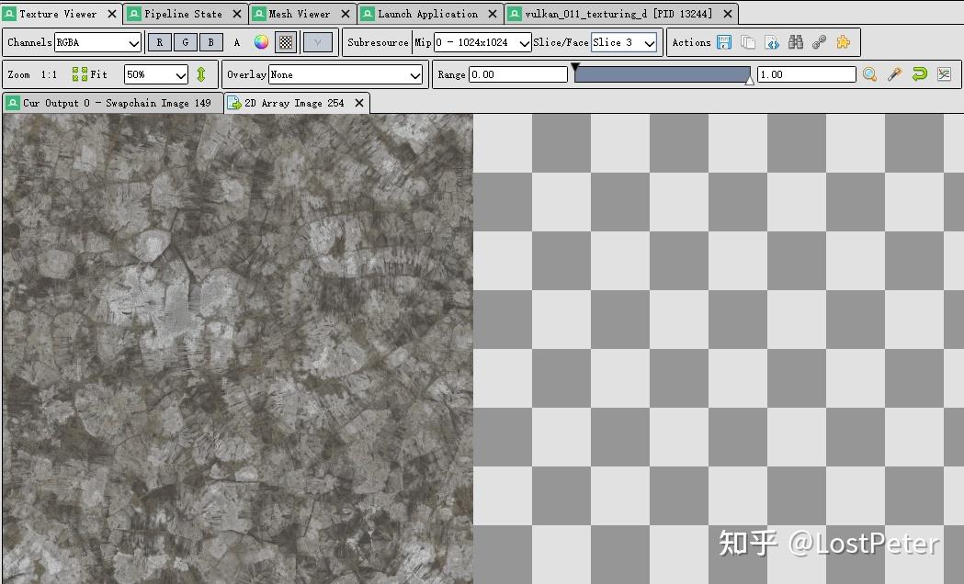Reset the range with the green undo arrow
964x584 pixels.
coord(919,74)
